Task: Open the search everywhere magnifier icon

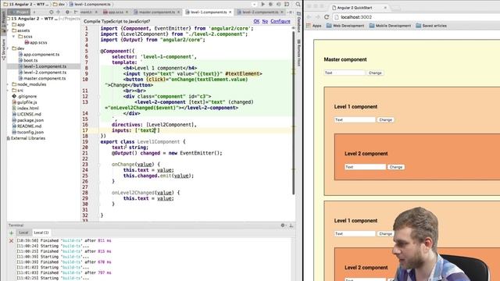Action: [298, 4]
